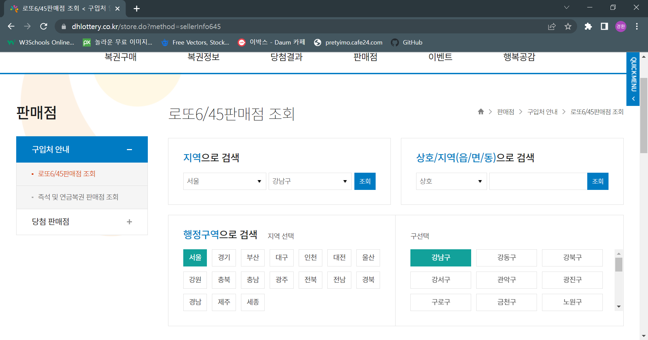Click district list scrollbar down arrow

(x=619, y=307)
